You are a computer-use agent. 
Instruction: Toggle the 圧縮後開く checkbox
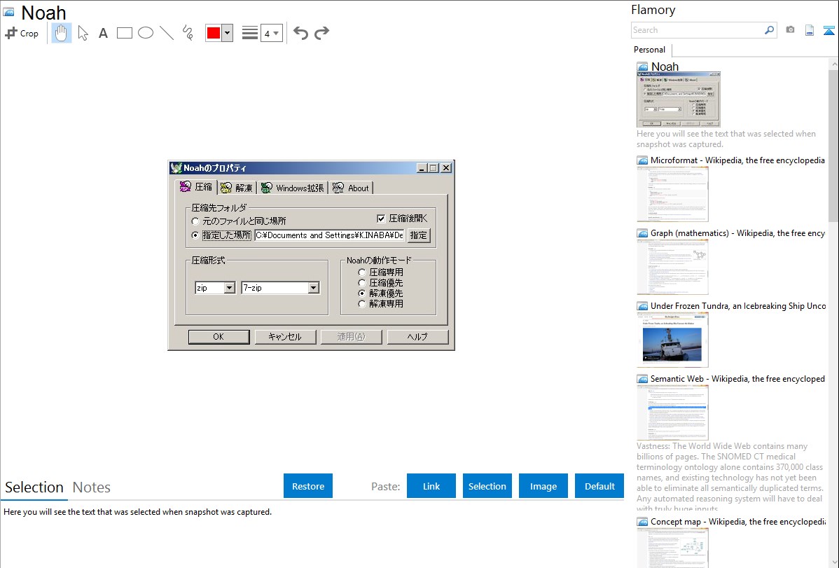381,219
